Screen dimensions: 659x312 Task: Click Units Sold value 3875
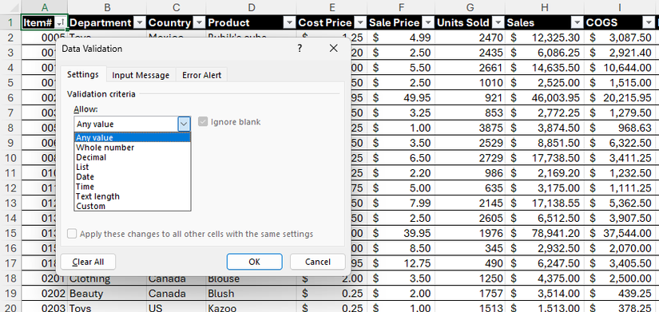(x=470, y=128)
